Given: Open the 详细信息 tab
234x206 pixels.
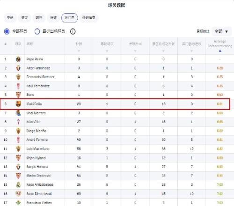Looking at the screenshot, I should (x=88, y=18).
